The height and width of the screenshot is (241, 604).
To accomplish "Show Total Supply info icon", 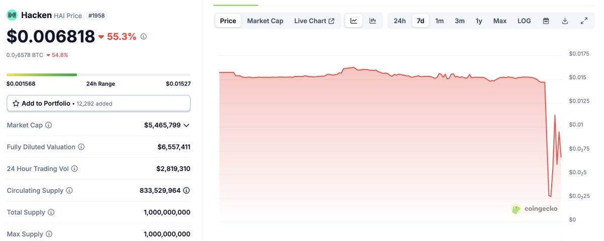I will 51,212.
